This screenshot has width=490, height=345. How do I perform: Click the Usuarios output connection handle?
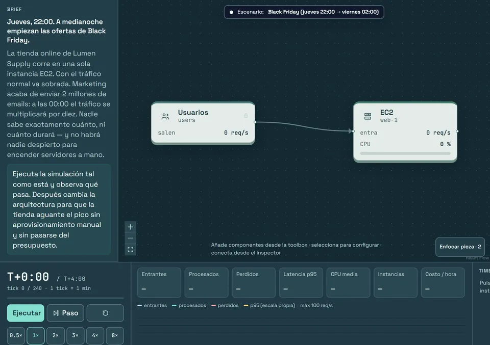255,122
